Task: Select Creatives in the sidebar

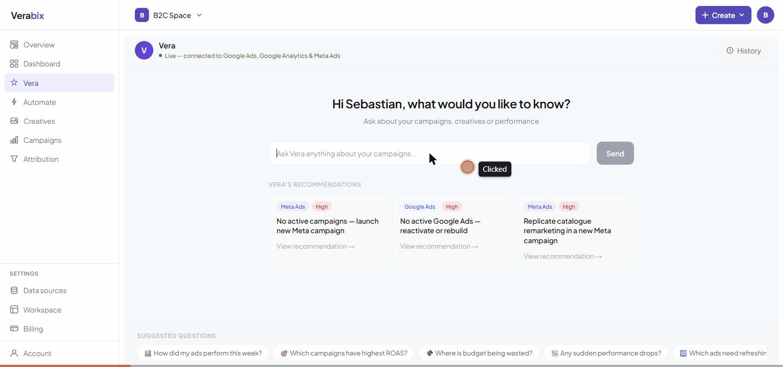Action: tap(59, 121)
